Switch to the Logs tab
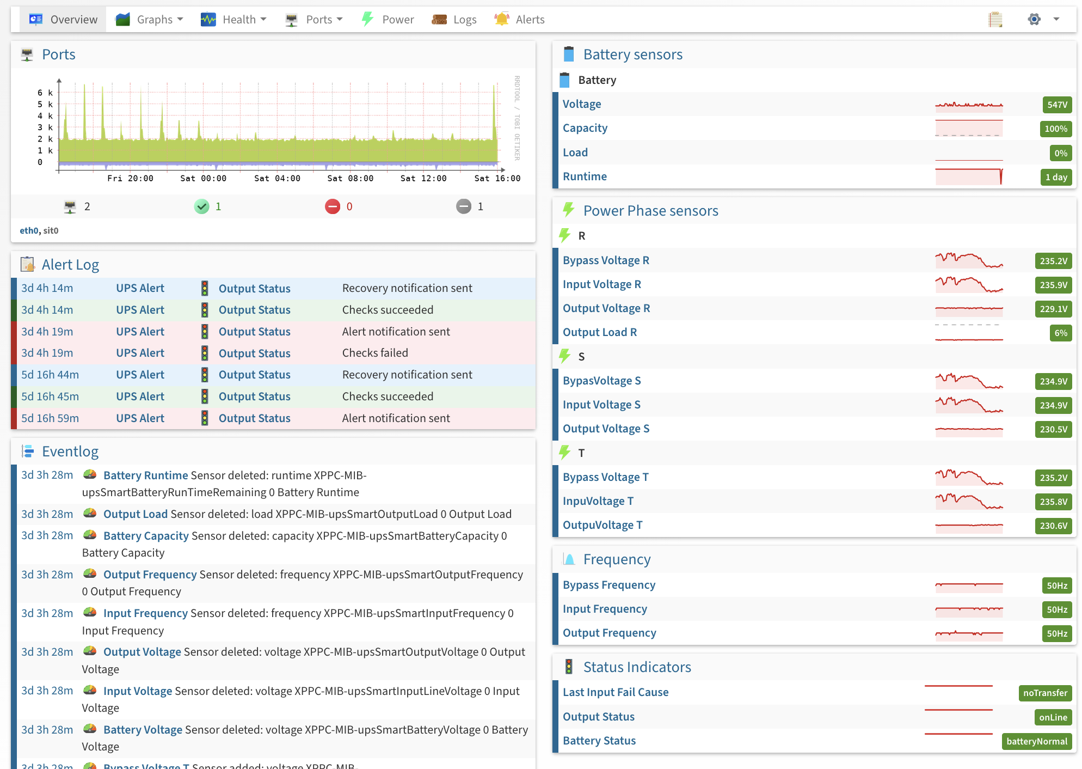1082x769 pixels. click(454, 20)
